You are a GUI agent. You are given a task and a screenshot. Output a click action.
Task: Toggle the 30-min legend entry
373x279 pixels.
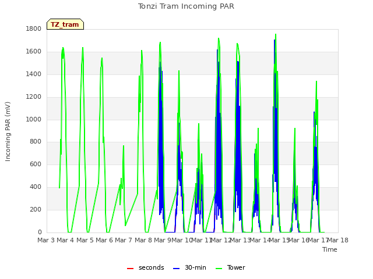(x=189, y=267)
